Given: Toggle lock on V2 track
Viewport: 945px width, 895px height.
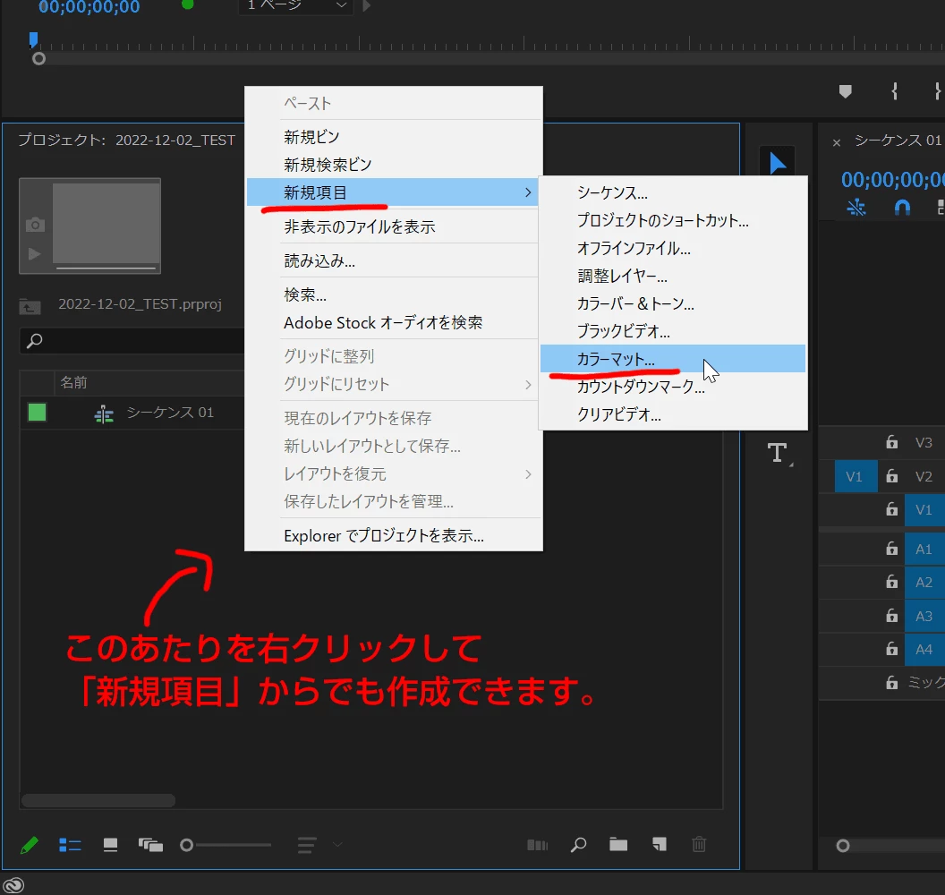Looking at the screenshot, I should click(x=892, y=476).
